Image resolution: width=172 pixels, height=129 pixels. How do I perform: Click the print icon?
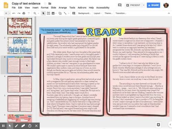(x=24, y=13)
